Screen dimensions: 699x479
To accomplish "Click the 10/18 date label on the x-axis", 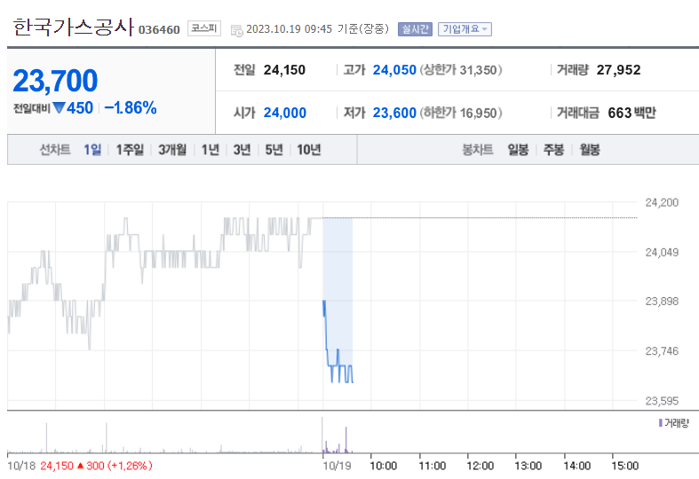I will pos(21,466).
